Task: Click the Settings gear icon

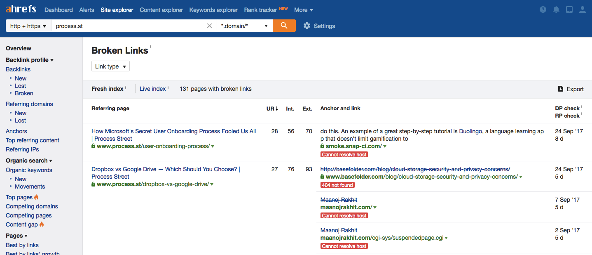Action: [307, 26]
